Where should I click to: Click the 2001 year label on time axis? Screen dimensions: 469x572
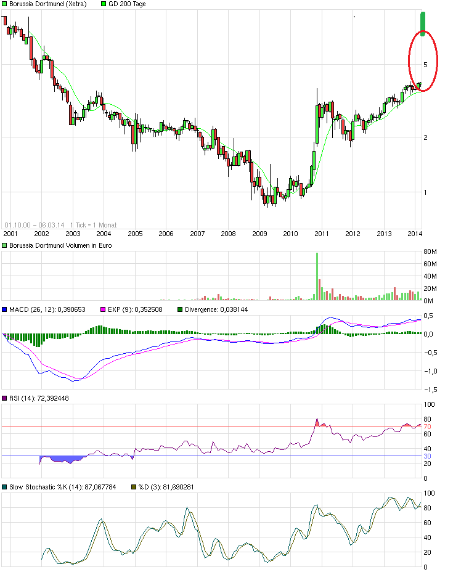10,234
